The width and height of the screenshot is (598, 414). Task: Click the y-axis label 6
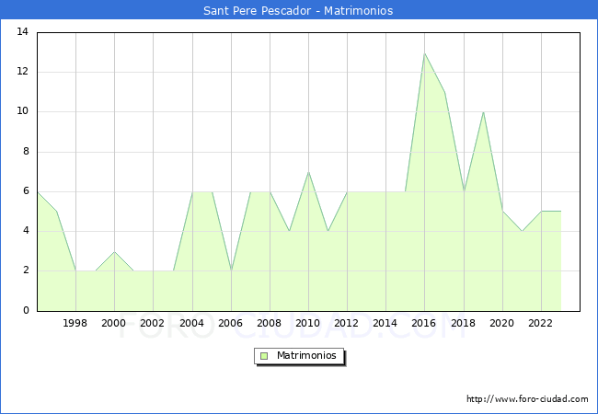pos(26,191)
